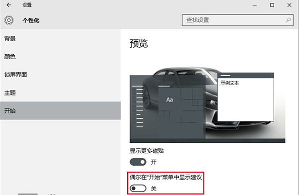
Task: Click the settings gear icon
Action: [x=9, y=20]
